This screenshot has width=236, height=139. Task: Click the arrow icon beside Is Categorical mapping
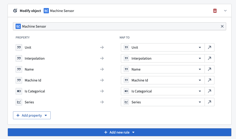click(209, 91)
